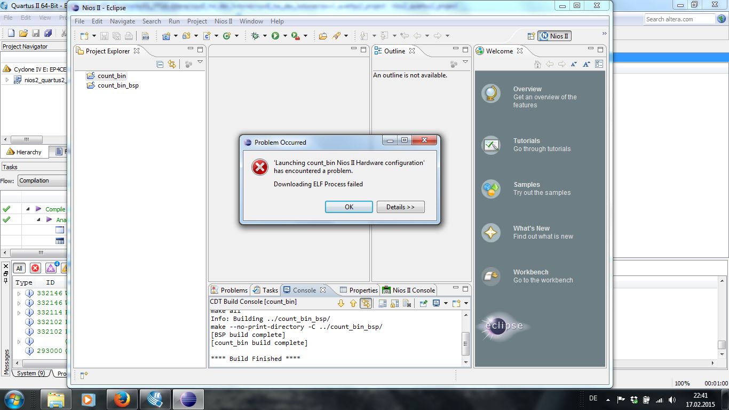Click Display Selected Console monitor icon
This screenshot has height=410, width=729.
(436, 303)
